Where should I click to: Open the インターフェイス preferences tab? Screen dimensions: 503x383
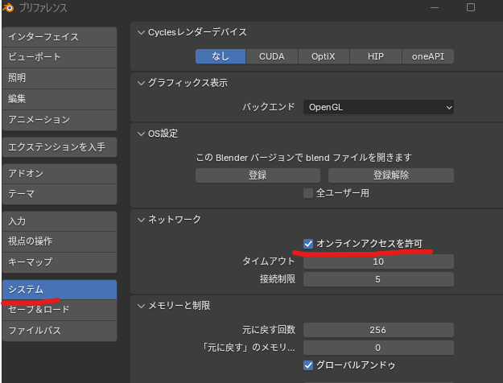(60, 37)
